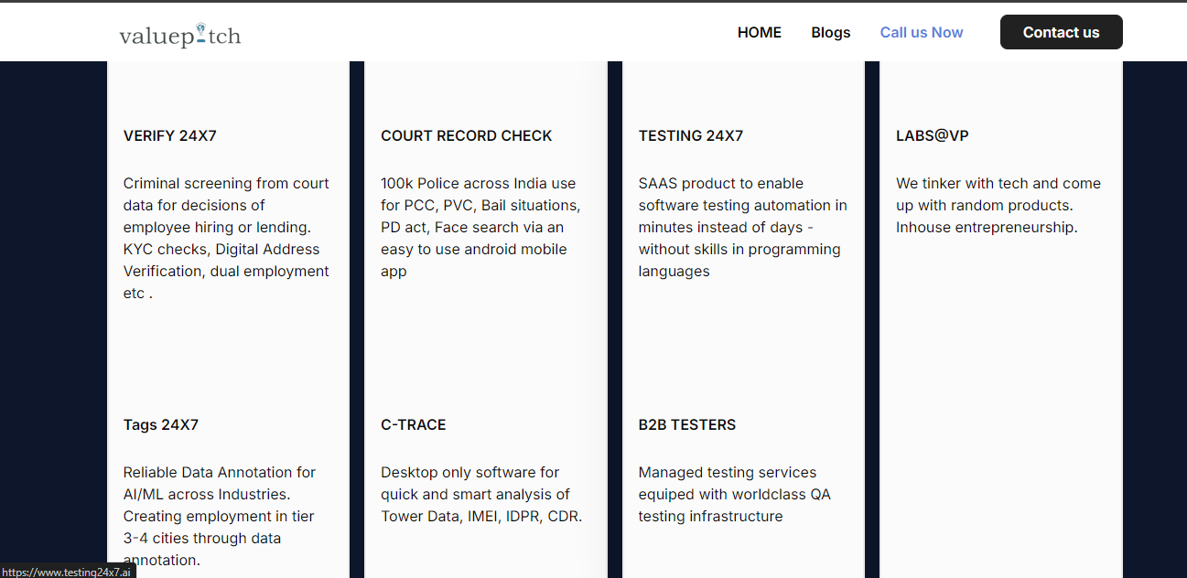This screenshot has height=578, width=1187.
Task: Open the TESTING 24X7 card heading
Action: (691, 135)
